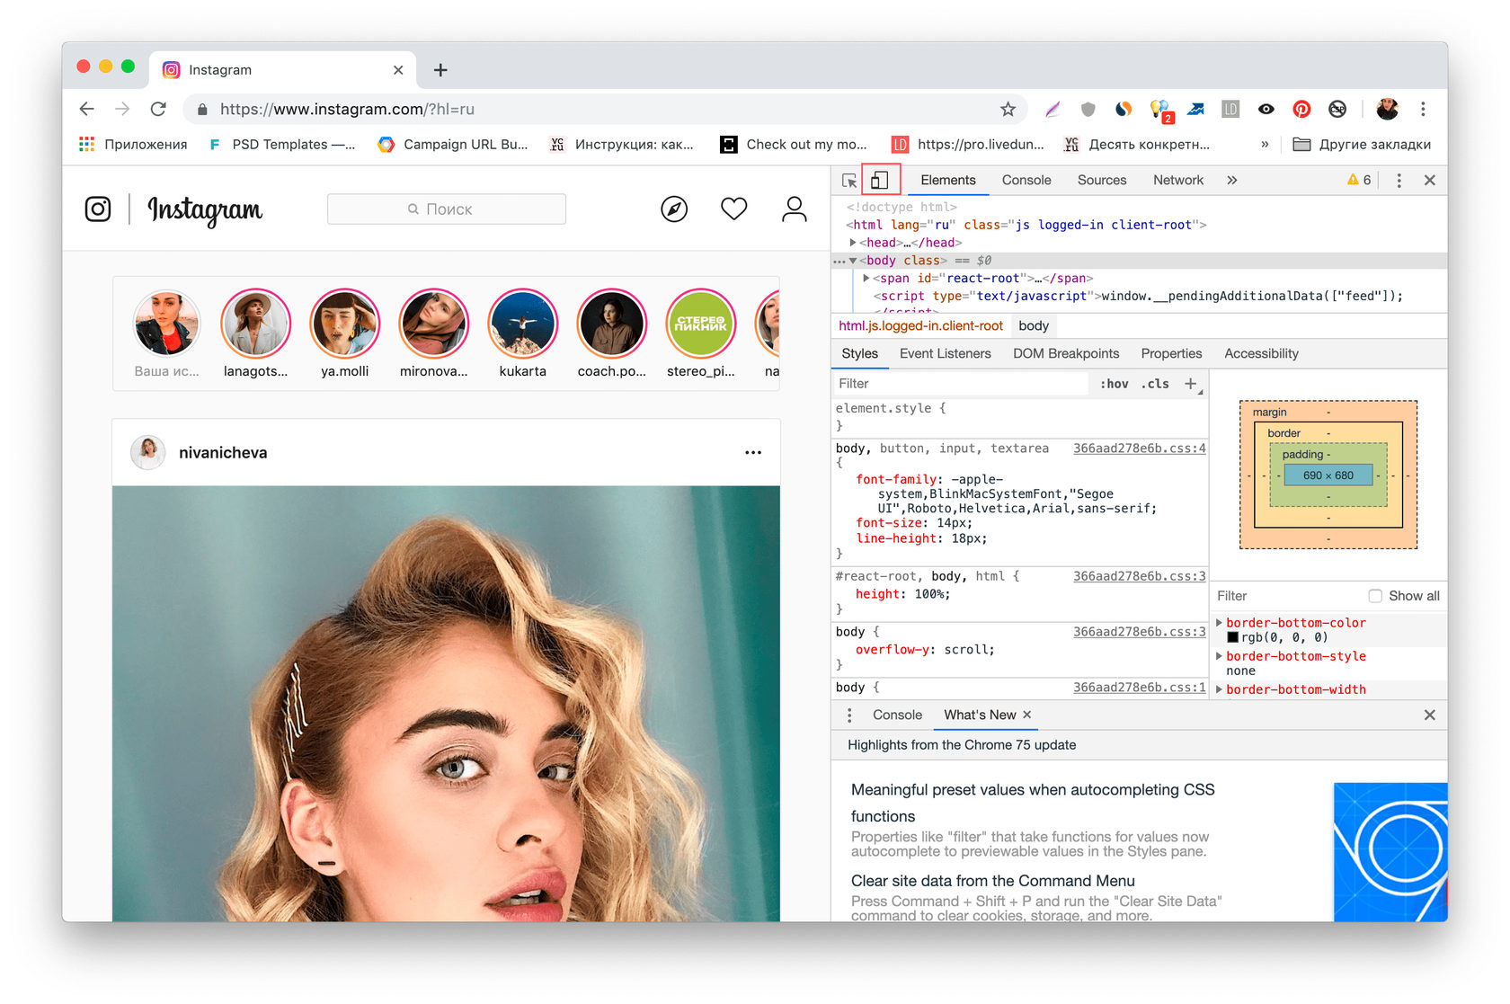Open the 366aad278e6b.css:4 source link
Viewport: 1510px width, 1004px height.
click(1139, 449)
